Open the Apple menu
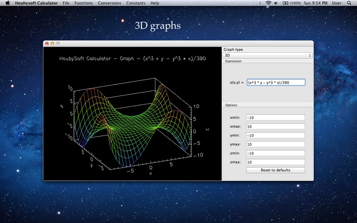The image size is (357, 223). (x=8, y=3)
